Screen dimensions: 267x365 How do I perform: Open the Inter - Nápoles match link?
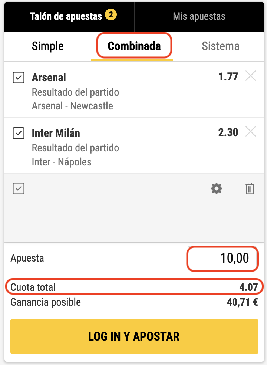click(x=62, y=162)
